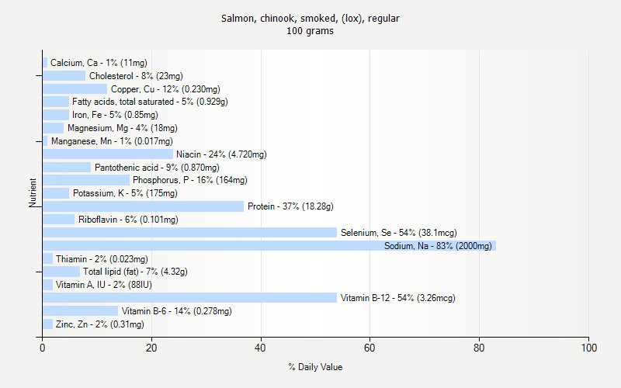
Task: Select the Fatty acids, total saturated label
Action: click(x=150, y=102)
